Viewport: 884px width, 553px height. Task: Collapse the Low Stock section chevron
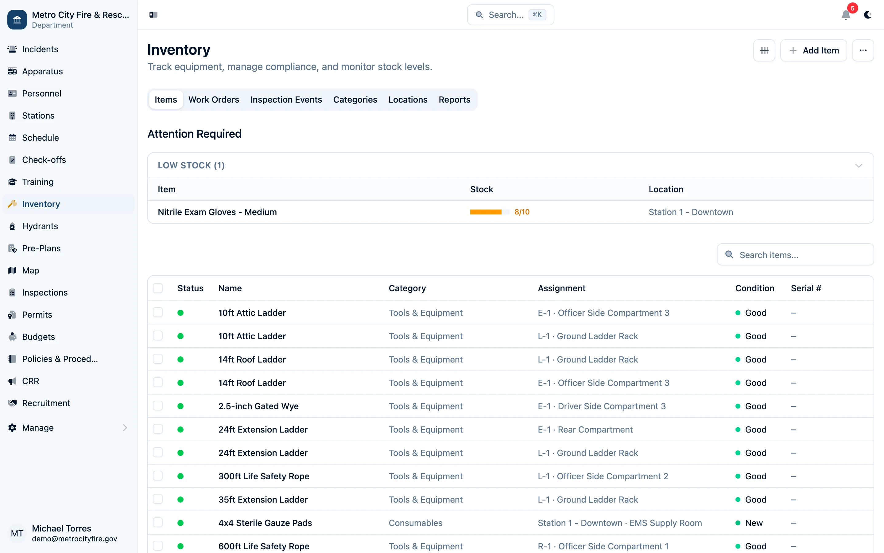859,166
